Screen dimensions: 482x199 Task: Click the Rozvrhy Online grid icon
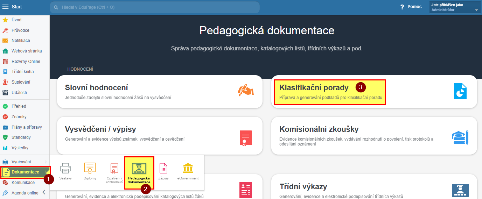click(5, 62)
